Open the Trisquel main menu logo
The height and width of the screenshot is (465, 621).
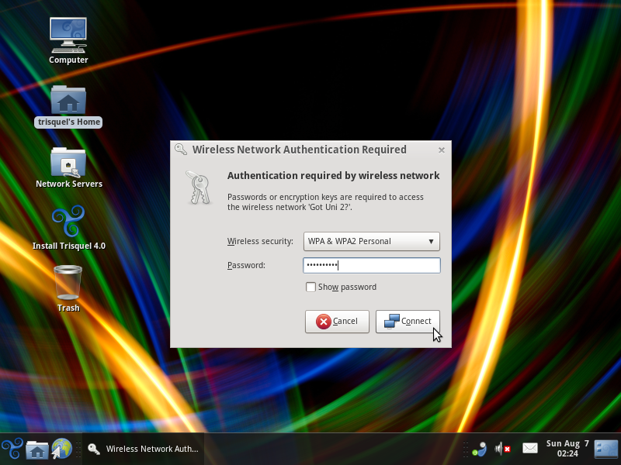point(12,449)
